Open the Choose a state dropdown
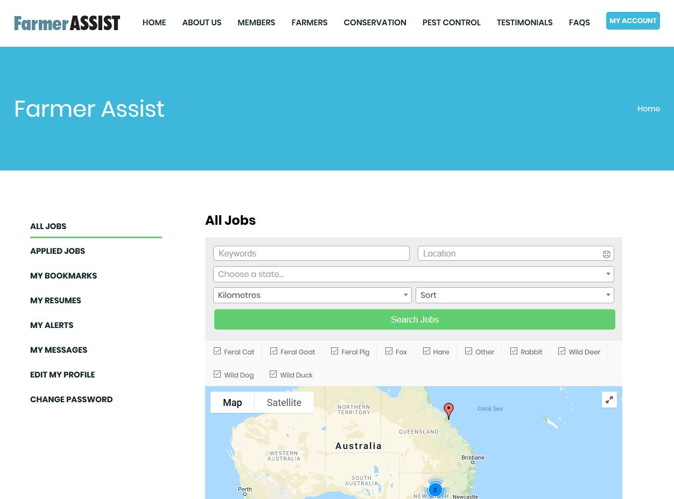 coord(413,274)
